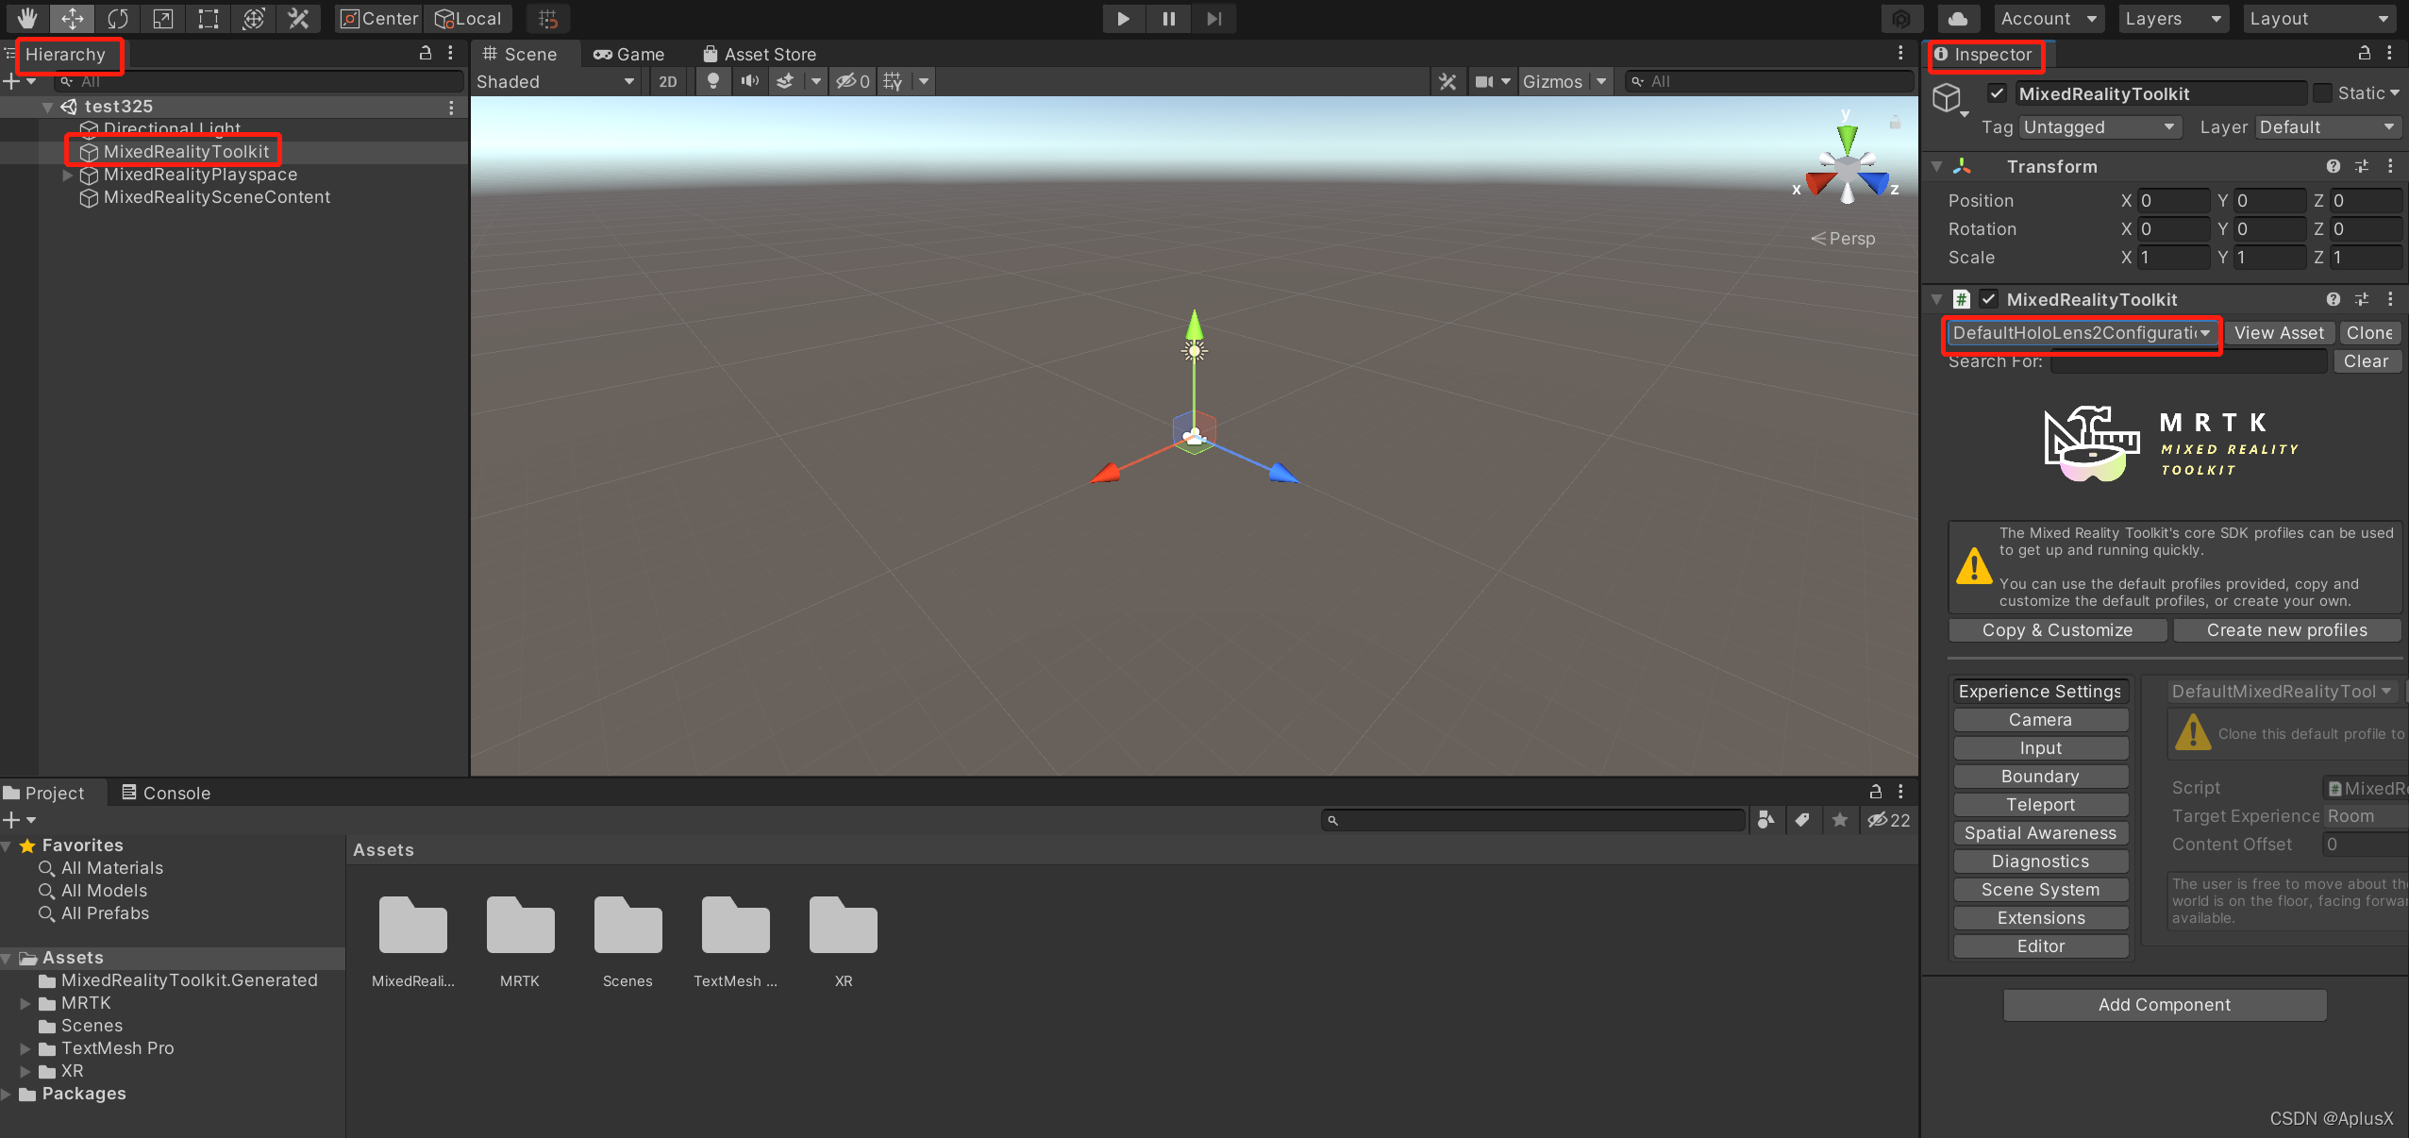Click the Copy & Customize button

tap(2056, 629)
